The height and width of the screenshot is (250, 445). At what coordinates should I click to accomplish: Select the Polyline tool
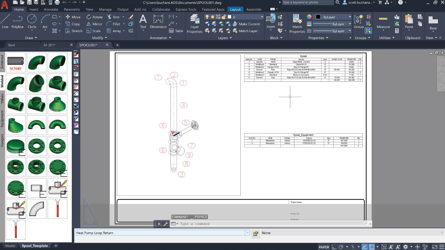tap(17, 22)
